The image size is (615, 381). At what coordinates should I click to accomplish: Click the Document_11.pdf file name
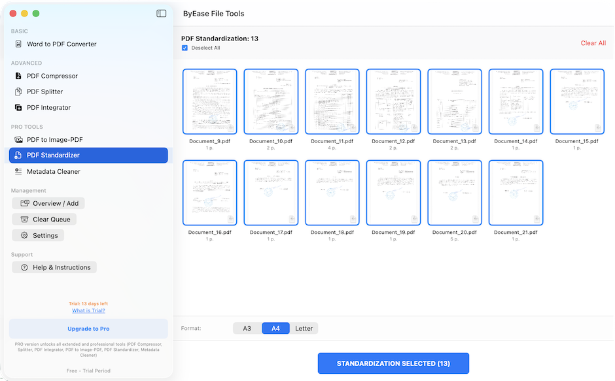332,141
